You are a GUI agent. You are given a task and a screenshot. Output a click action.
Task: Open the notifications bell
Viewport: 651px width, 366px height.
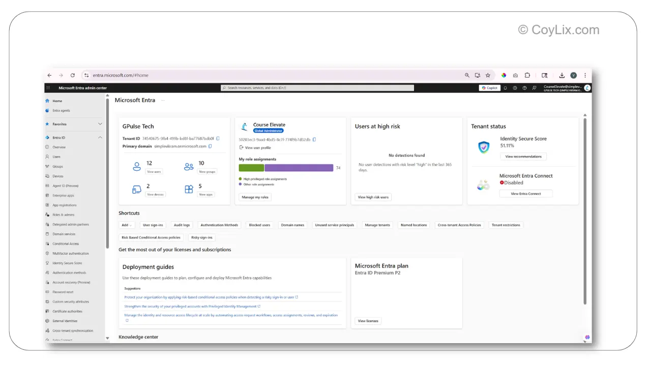point(505,87)
